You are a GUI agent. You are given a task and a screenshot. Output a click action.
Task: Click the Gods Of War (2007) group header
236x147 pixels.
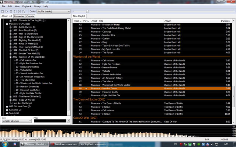click(152, 118)
